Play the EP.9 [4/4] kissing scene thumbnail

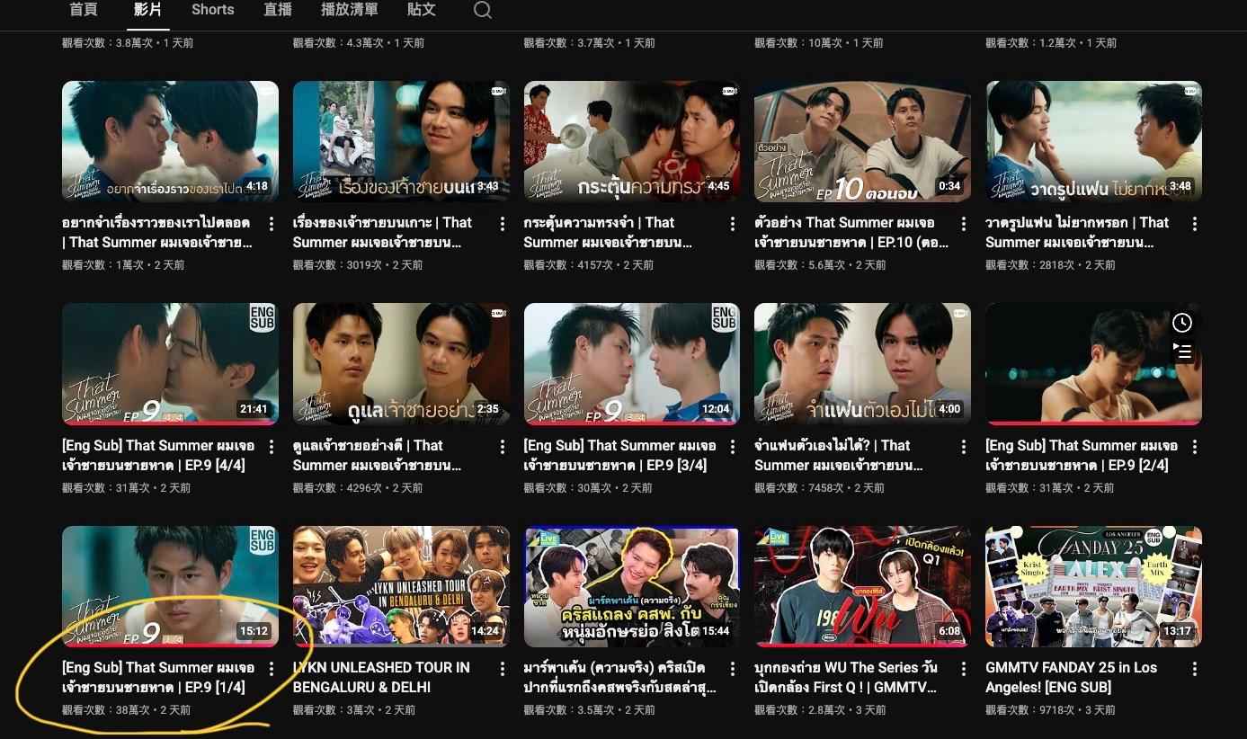(x=170, y=363)
